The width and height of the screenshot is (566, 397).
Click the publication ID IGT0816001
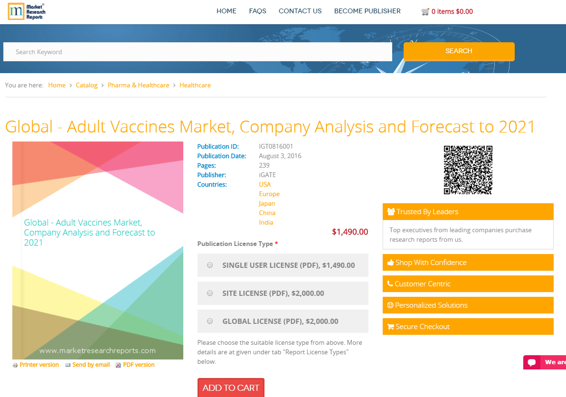(276, 147)
